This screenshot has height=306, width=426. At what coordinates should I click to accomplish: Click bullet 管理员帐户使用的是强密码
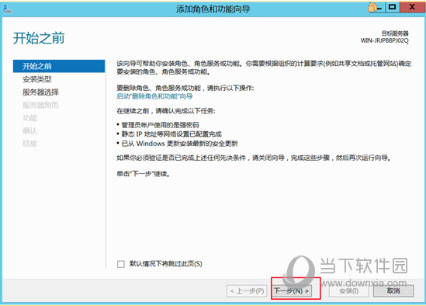pyautogui.click(x=161, y=125)
